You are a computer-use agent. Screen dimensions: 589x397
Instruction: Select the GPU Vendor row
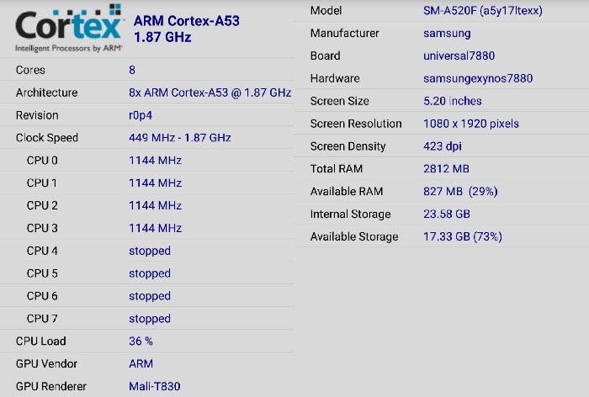pyautogui.click(x=147, y=363)
